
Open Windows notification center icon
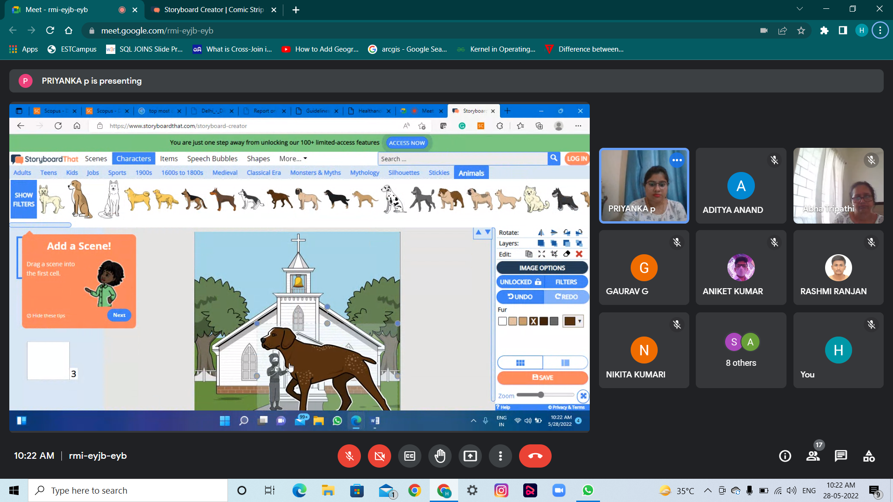875,491
